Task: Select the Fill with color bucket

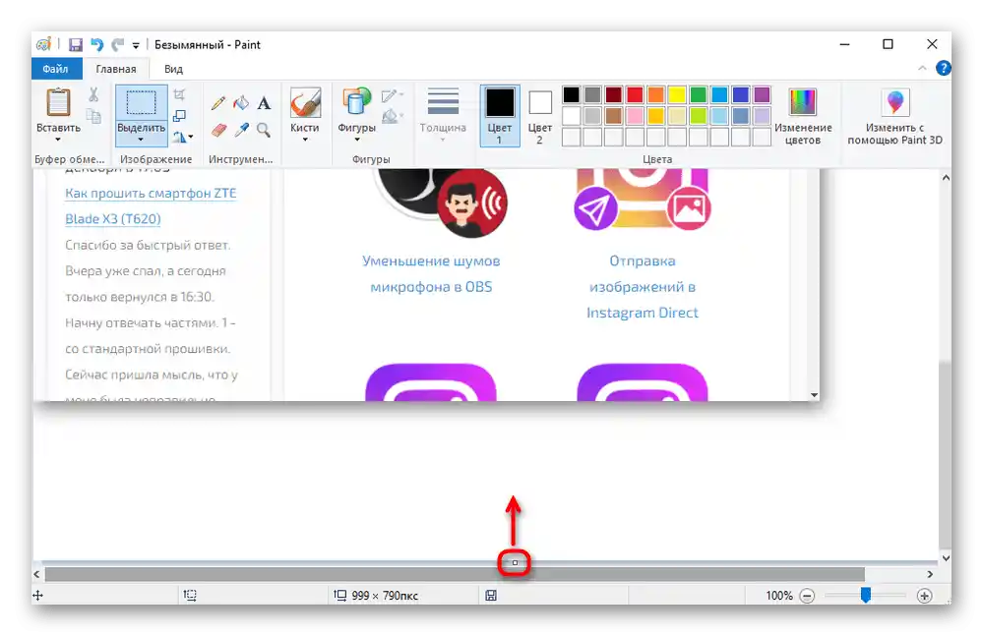Action: 241,102
